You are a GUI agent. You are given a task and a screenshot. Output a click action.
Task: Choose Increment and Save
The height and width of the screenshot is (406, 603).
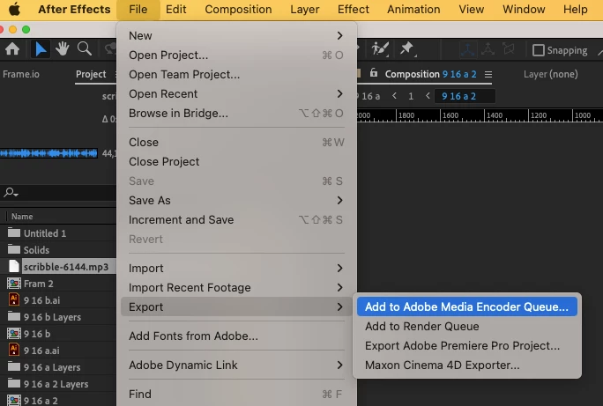[x=234, y=219]
